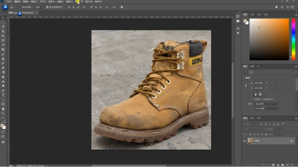
Task: Click add layer mask icon
Action: pos(273,165)
